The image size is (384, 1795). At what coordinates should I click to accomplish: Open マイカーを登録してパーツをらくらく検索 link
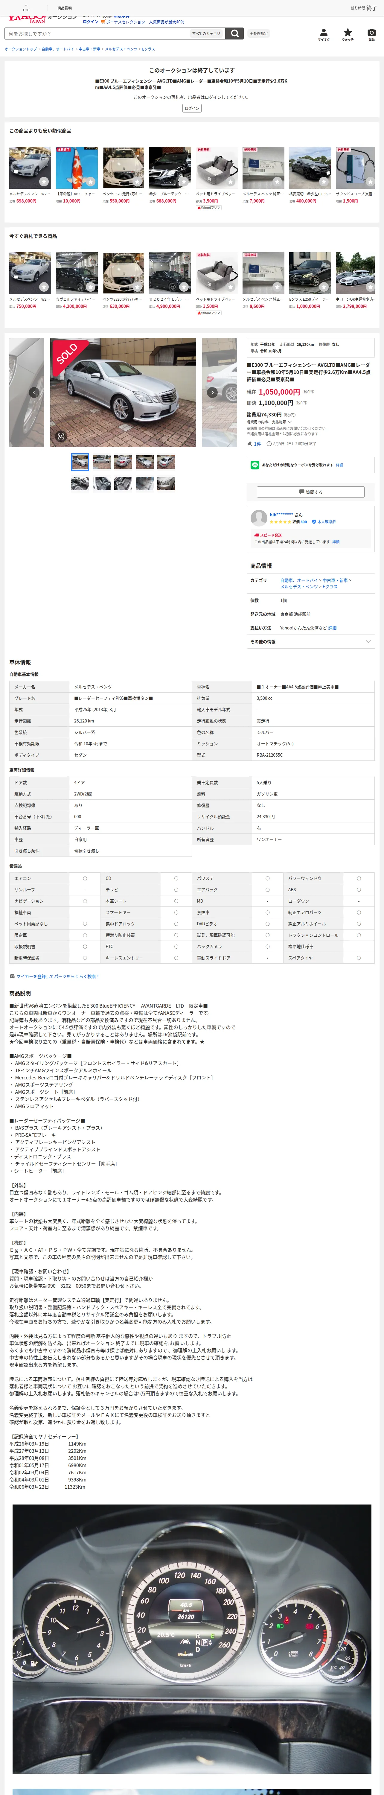point(58,976)
